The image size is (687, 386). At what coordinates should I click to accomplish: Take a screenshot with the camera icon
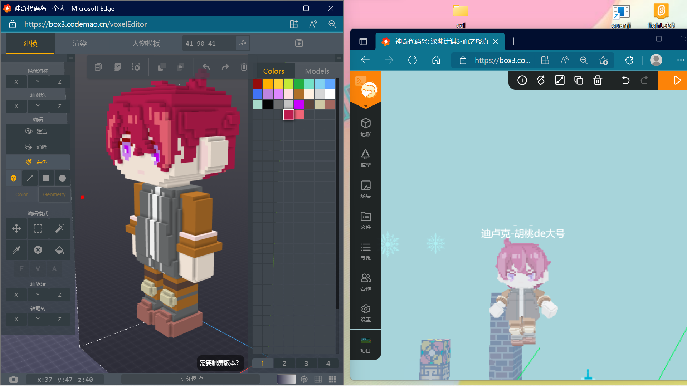click(14, 379)
